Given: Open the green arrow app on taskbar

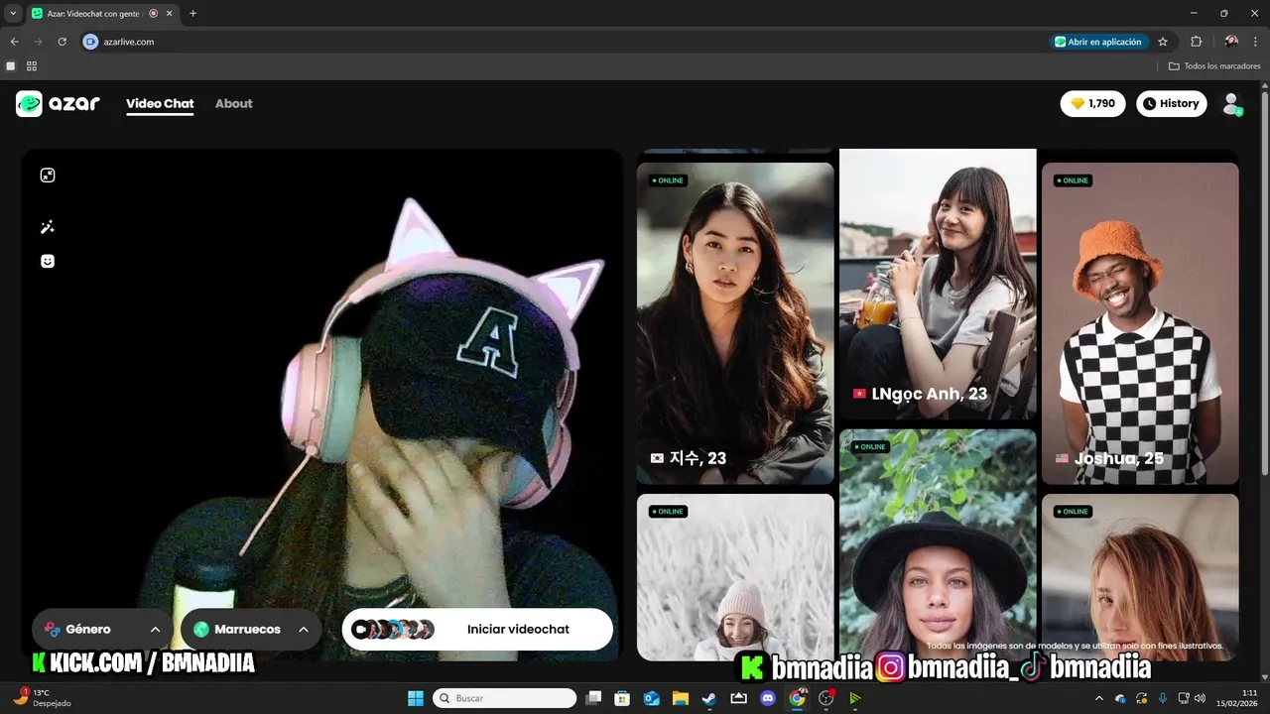Looking at the screenshot, I should coord(855,698).
